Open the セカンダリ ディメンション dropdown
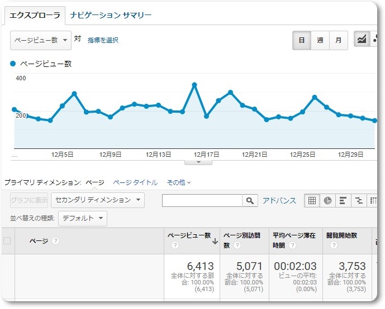This screenshot has width=385, height=309. [97, 200]
